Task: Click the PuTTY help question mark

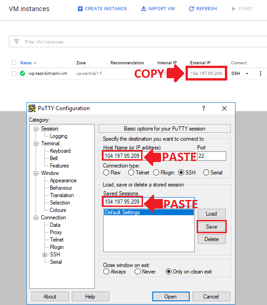Action: pyautogui.click(x=204, y=108)
